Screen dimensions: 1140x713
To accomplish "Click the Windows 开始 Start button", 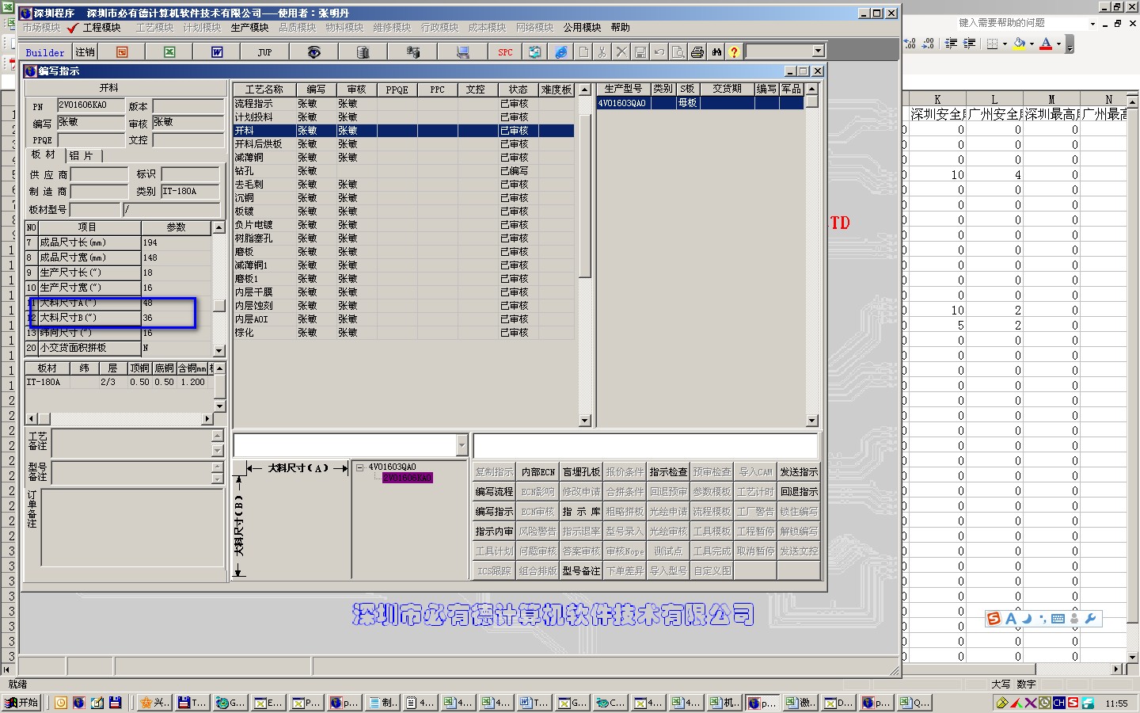I will (21, 703).
